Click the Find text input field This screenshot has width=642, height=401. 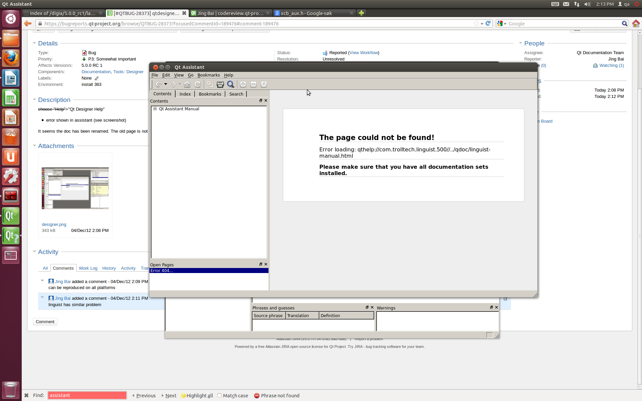pyautogui.click(x=87, y=395)
